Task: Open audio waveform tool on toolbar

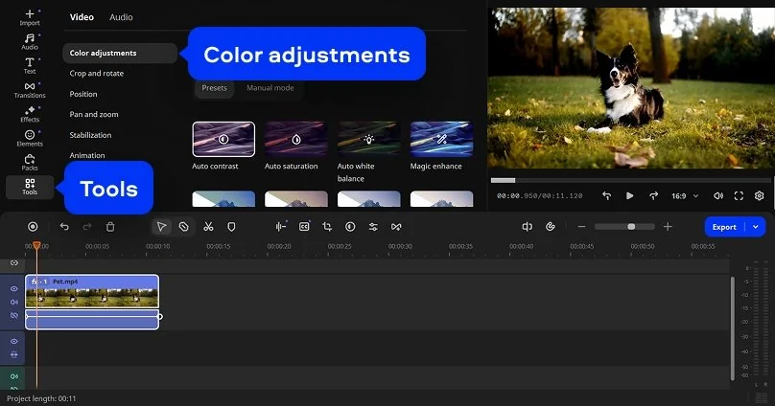Action: (281, 226)
